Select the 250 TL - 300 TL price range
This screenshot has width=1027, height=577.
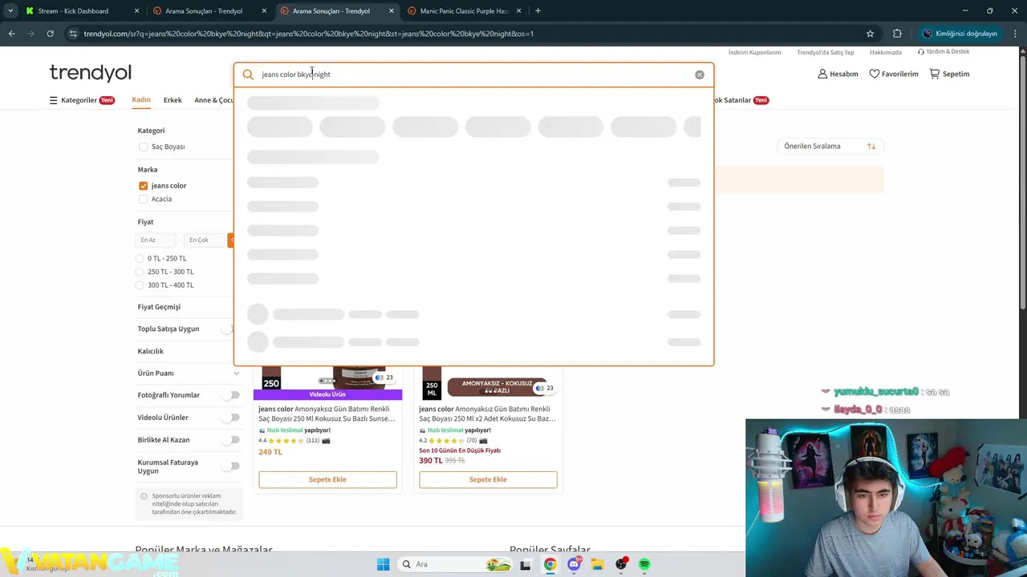pyautogui.click(x=140, y=272)
